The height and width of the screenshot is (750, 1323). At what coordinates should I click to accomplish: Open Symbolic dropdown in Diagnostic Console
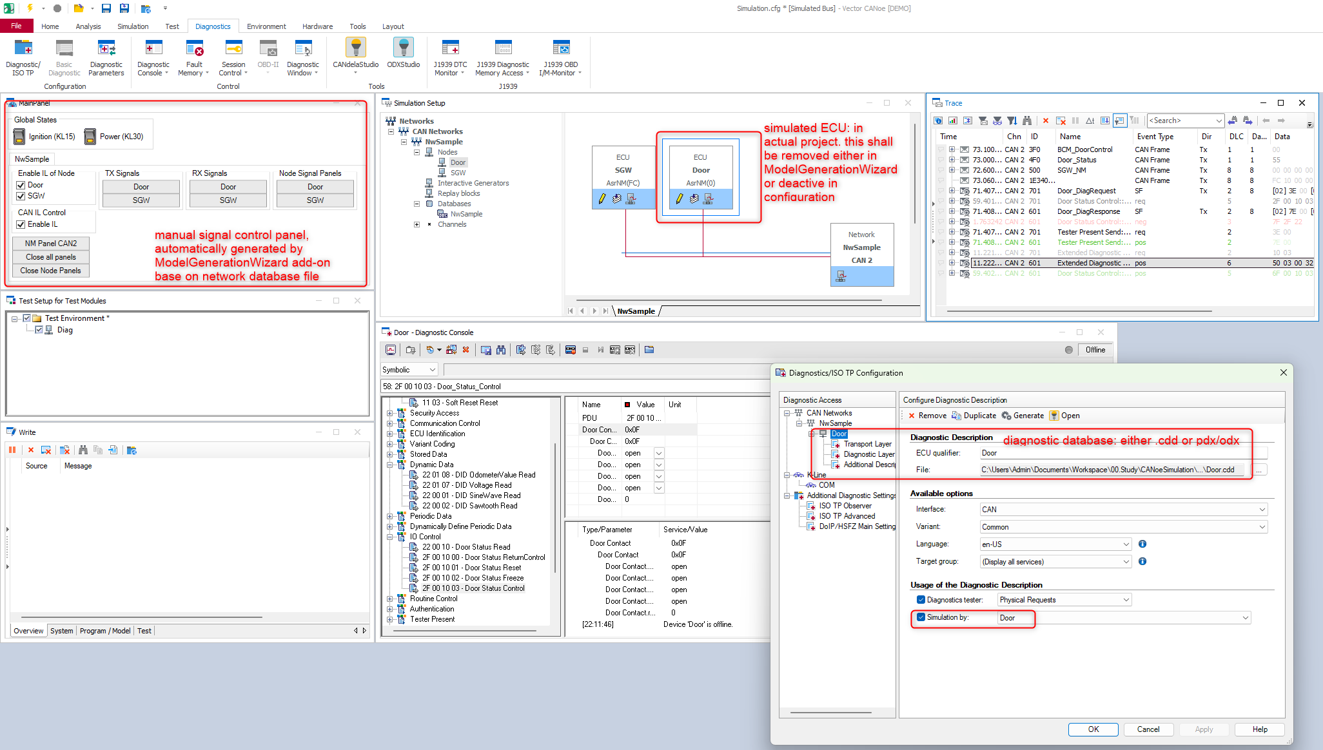click(409, 370)
